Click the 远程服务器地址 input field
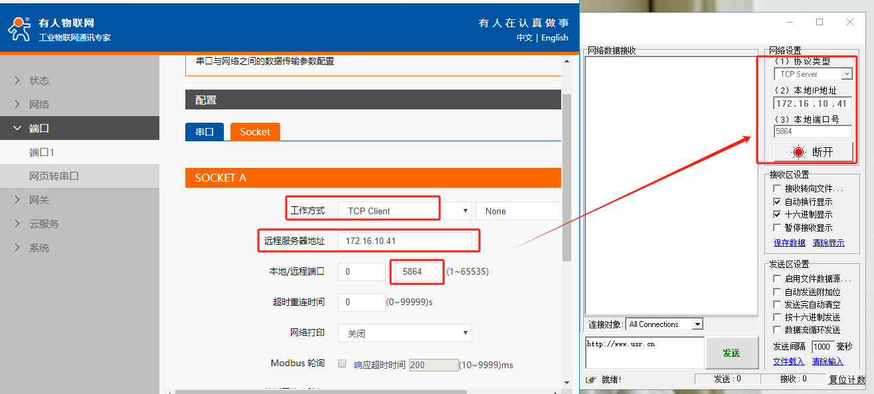The height and width of the screenshot is (394, 874). coord(404,241)
